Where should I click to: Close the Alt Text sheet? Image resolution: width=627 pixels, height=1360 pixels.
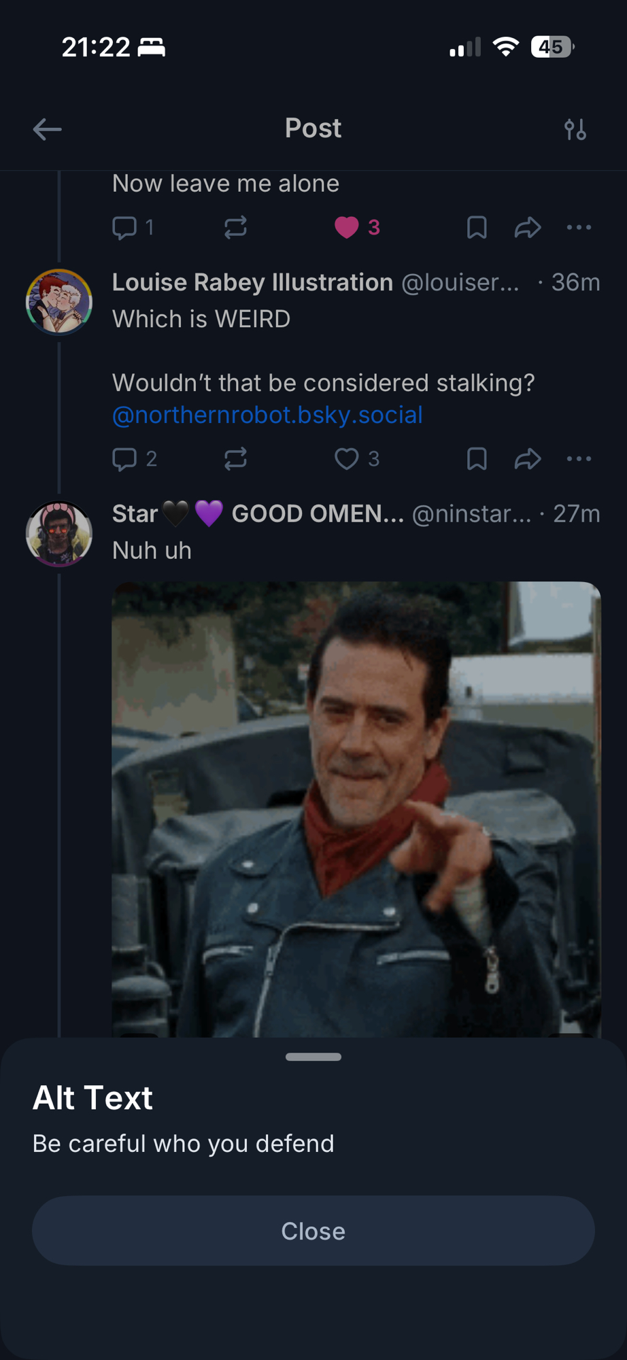point(313,1231)
